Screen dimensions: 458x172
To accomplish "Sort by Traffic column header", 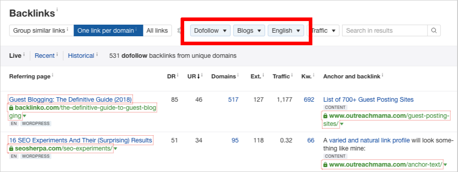I will (x=281, y=77).
